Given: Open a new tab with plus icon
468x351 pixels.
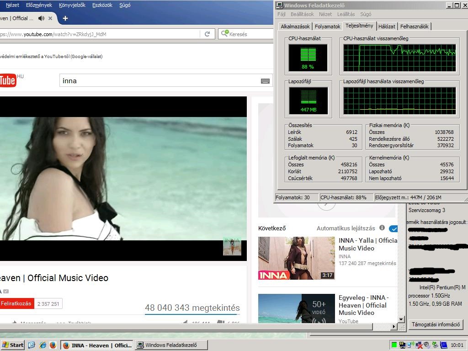Looking at the screenshot, I should pos(65,18).
